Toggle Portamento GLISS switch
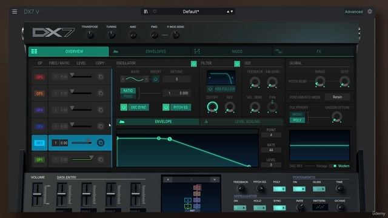This screenshot has width=388, height=218. coord(319,189)
